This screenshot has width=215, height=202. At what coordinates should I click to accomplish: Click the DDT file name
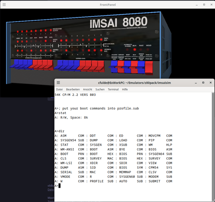[93, 136]
